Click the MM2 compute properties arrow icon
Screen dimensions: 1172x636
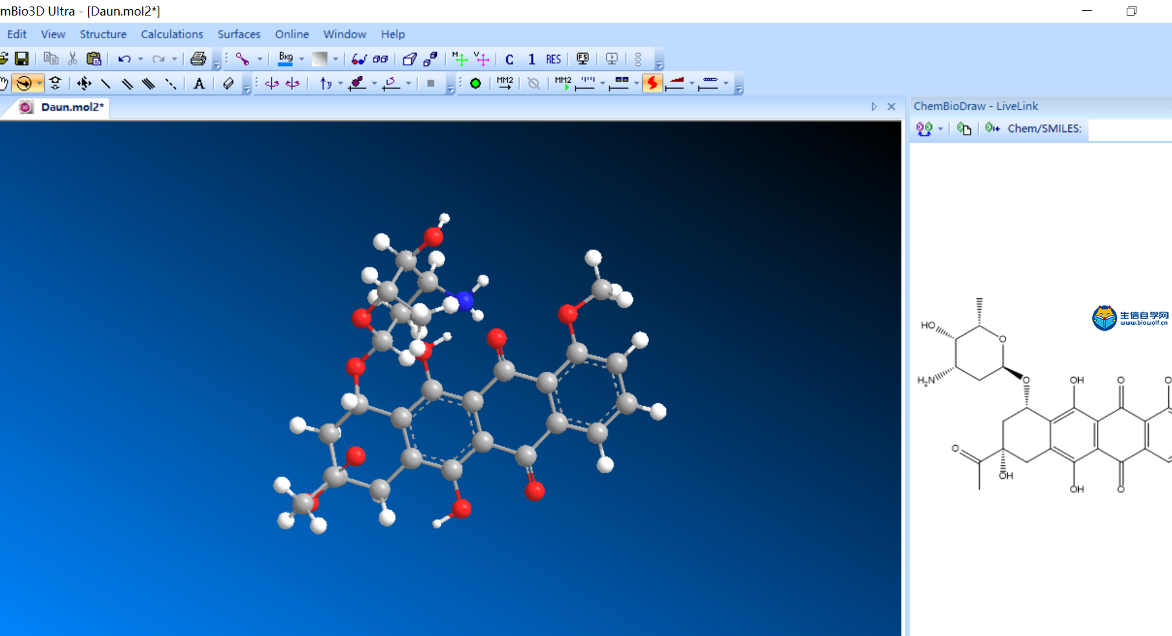505,83
